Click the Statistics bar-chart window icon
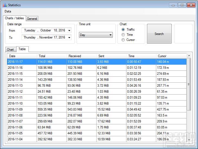This screenshot has height=149, width=198. 5,5
